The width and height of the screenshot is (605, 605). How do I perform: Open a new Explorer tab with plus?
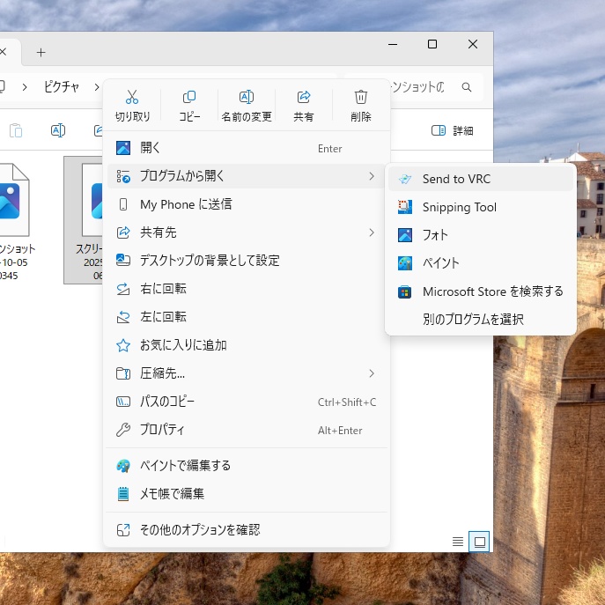point(41,53)
